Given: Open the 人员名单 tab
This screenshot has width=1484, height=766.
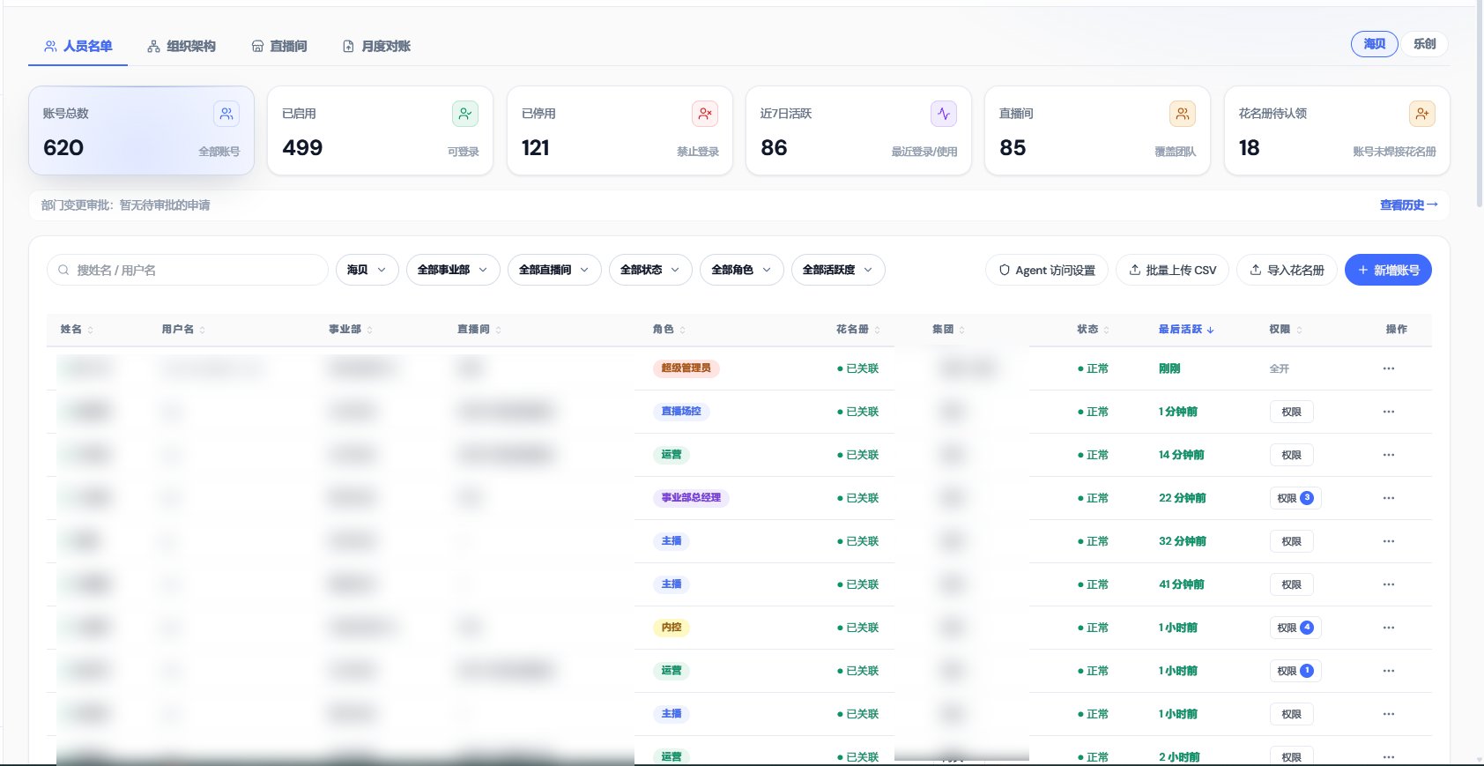Looking at the screenshot, I should [x=78, y=46].
